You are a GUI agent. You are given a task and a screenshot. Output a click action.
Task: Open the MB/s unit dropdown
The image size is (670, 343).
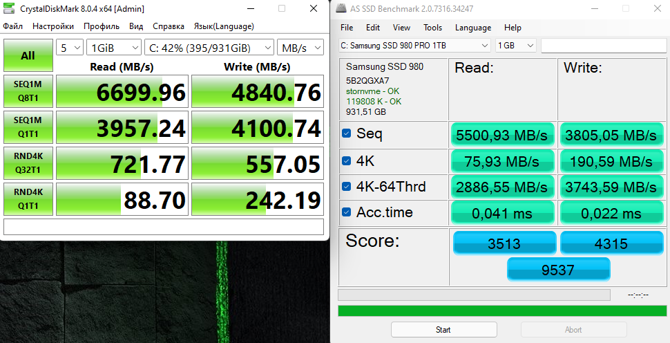tap(300, 48)
